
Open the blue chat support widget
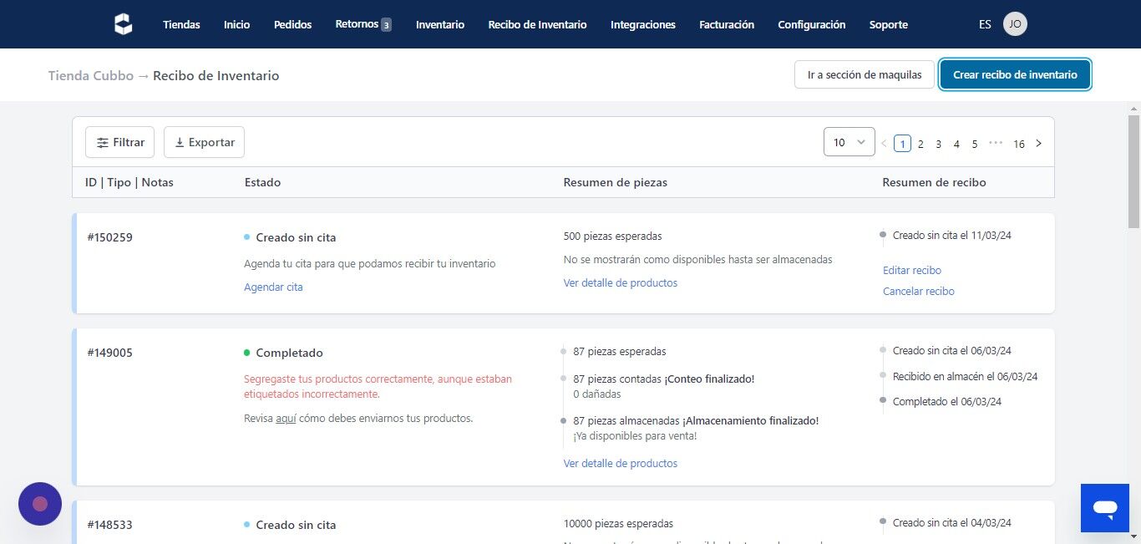pos(1104,508)
